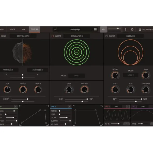Image resolution: width=153 pixels, height=153 pixels.
Task: Open settings with the gear icon
Action: (x=132, y=29)
